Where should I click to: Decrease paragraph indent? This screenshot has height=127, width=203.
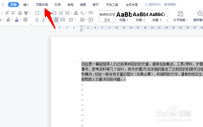(55, 13)
